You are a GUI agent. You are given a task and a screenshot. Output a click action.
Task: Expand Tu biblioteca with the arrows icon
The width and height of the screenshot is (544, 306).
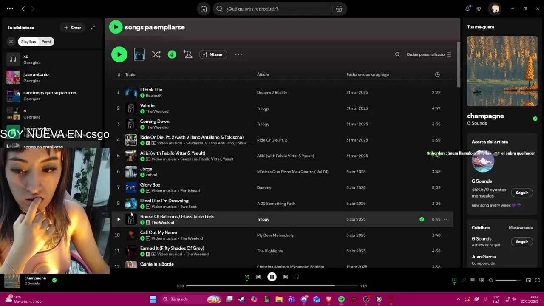click(x=93, y=28)
